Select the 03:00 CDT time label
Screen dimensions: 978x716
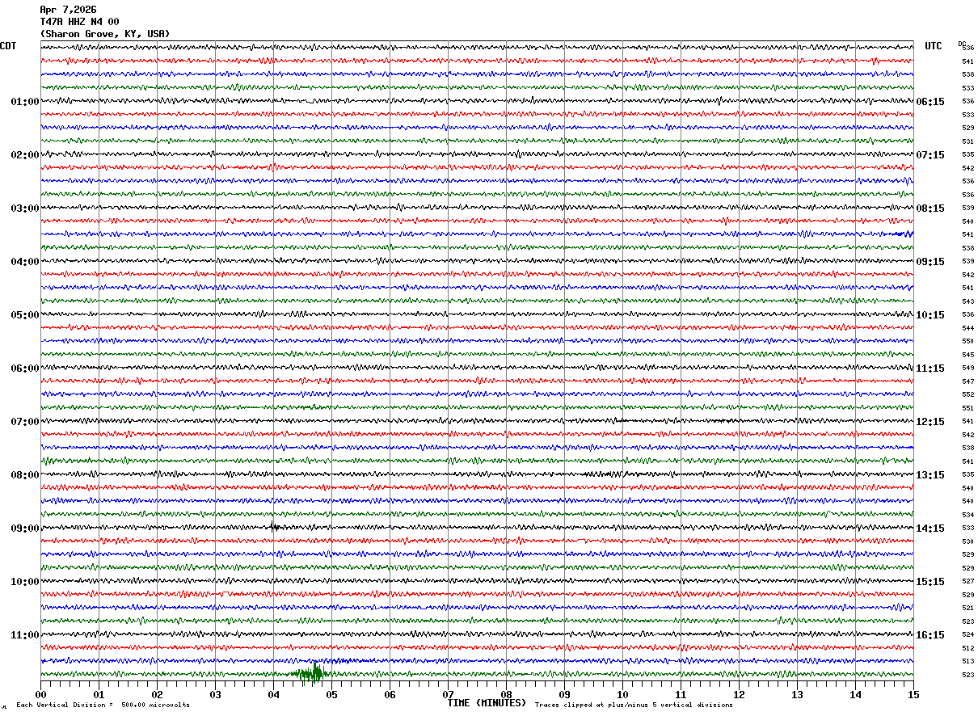coord(25,208)
